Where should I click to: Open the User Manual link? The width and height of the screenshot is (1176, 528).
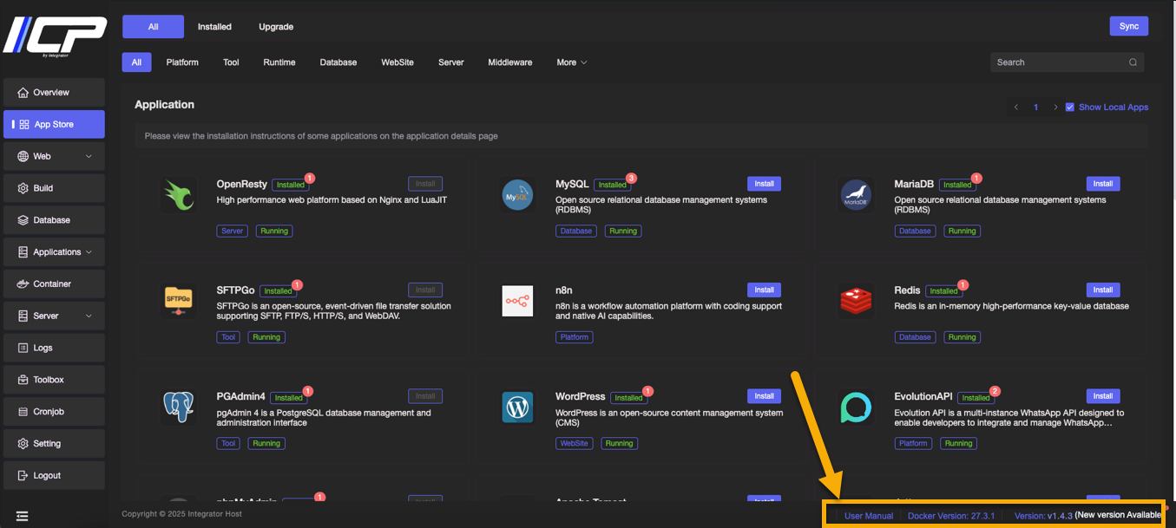point(869,516)
